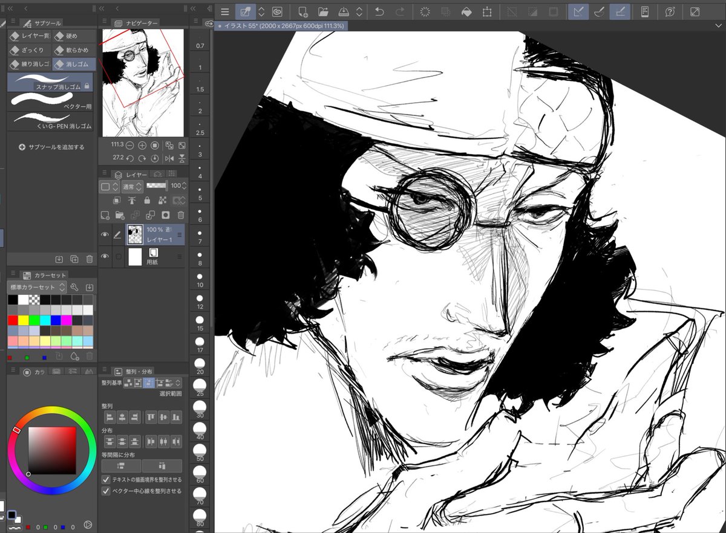This screenshot has height=533, width=726.
Task: Flip canvas vertically in Navigator
Action: click(181, 158)
